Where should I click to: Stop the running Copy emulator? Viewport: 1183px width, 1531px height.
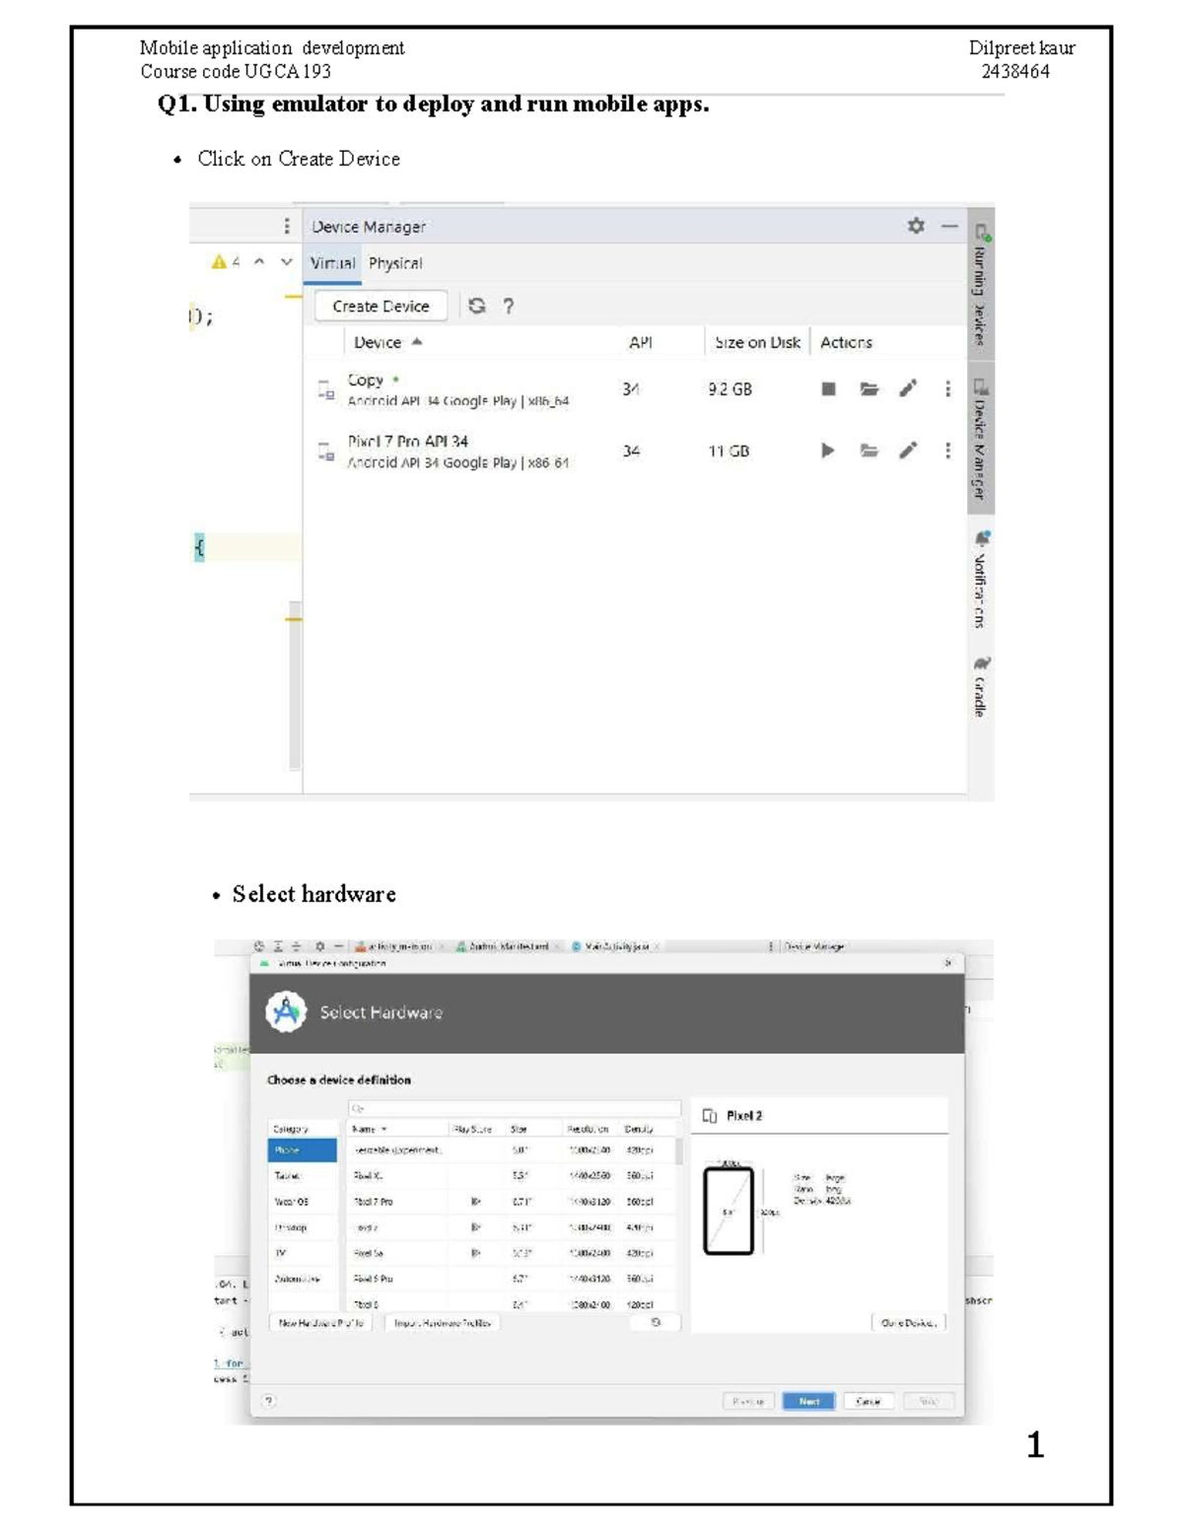(829, 389)
